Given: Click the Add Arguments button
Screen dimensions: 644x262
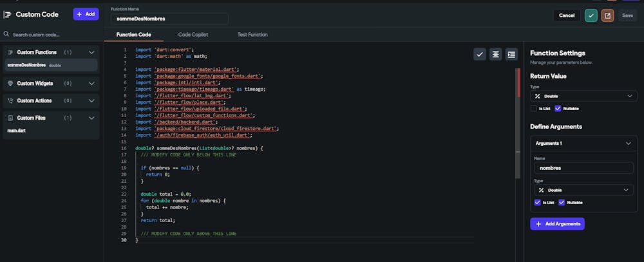Looking at the screenshot, I should [557, 224].
